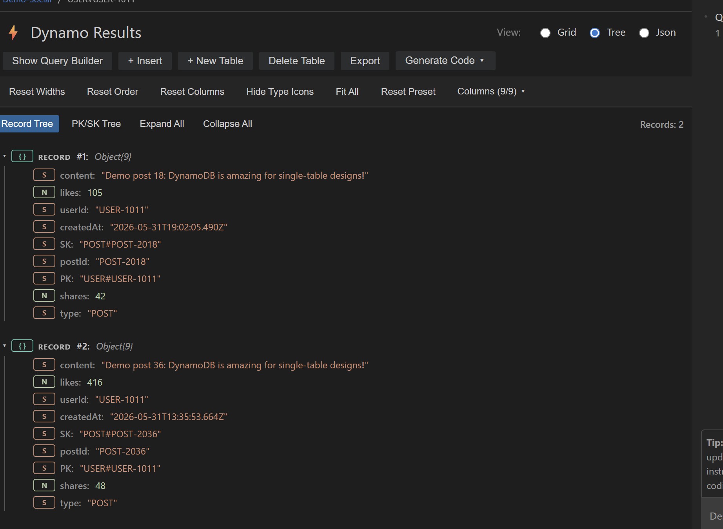The height and width of the screenshot is (529, 723).
Task: Switch to the Record Tree tab
Action: tap(28, 124)
